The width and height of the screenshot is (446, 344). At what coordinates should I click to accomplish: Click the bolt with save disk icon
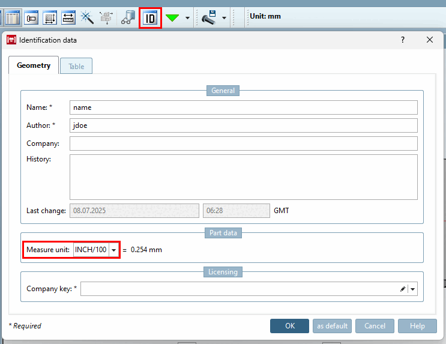209,17
